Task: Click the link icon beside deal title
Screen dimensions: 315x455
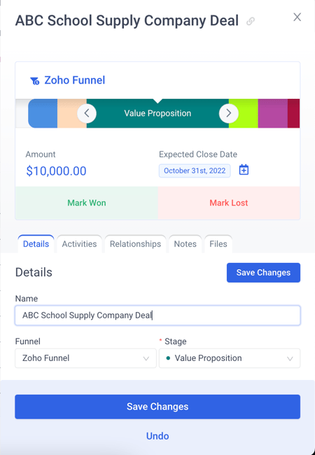Action: [x=251, y=21]
